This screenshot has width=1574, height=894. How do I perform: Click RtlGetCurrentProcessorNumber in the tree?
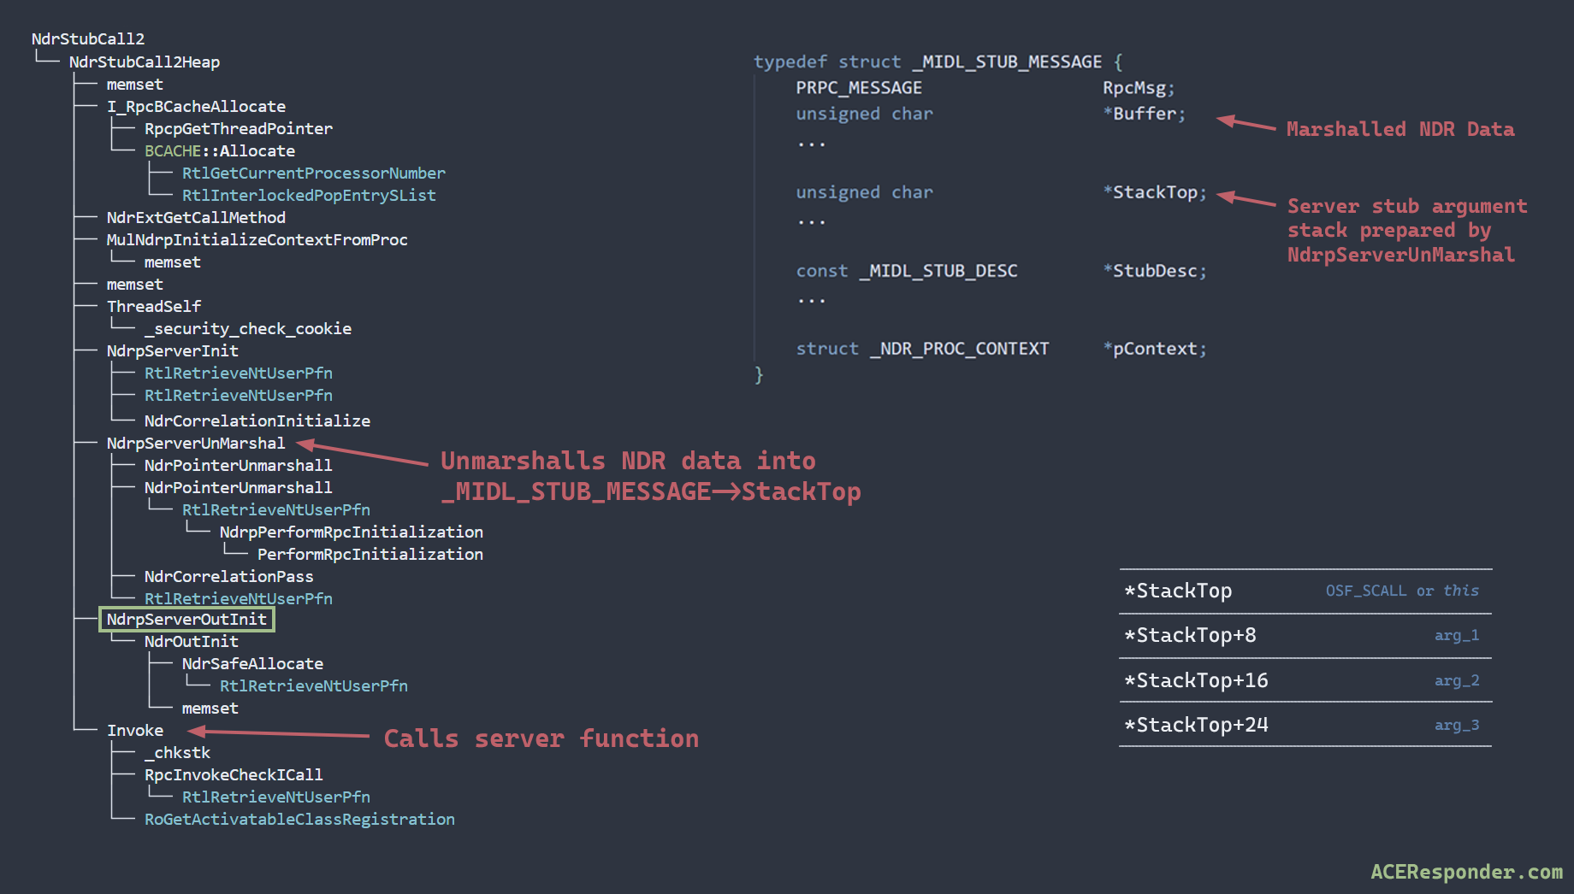(313, 174)
